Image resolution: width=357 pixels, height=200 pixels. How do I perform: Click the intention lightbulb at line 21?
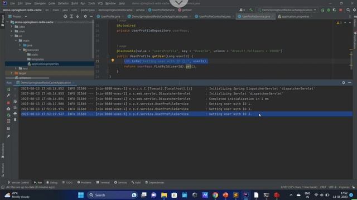click(113, 61)
